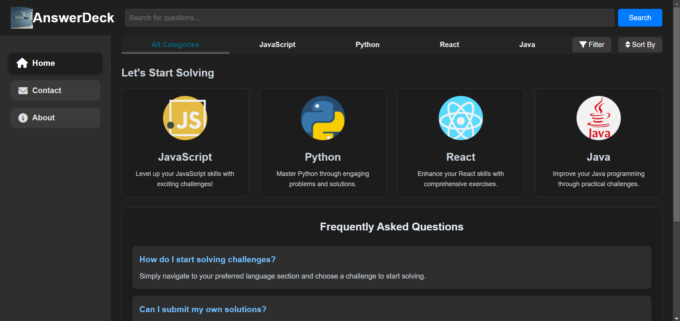Click the sort arrows icon in Sort By
This screenshot has height=321, width=680.
tap(628, 45)
